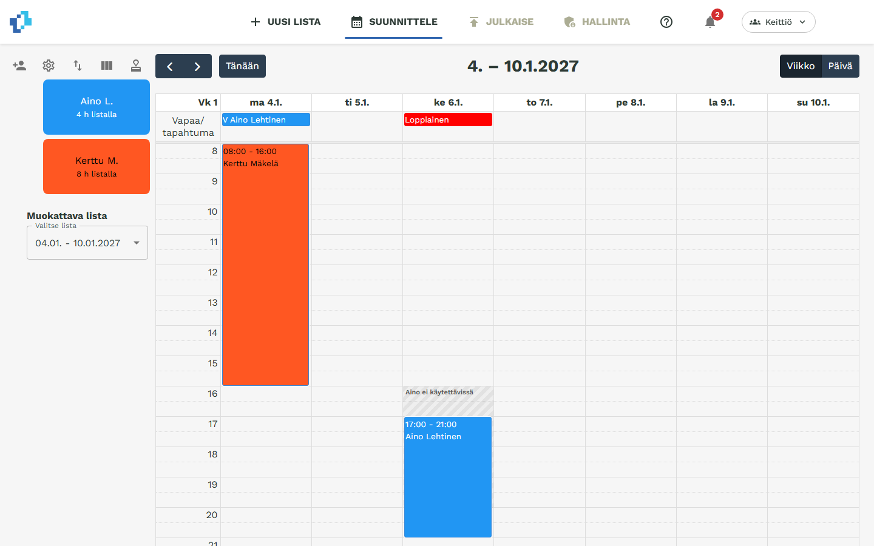Open the Valitse lista dropdown
The height and width of the screenshot is (546, 874).
click(87, 243)
